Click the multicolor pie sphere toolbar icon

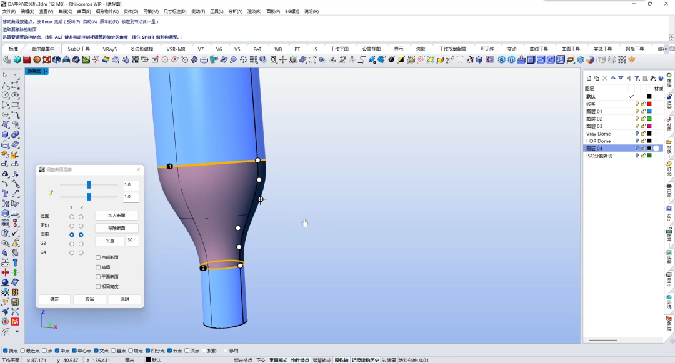(x=590, y=59)
